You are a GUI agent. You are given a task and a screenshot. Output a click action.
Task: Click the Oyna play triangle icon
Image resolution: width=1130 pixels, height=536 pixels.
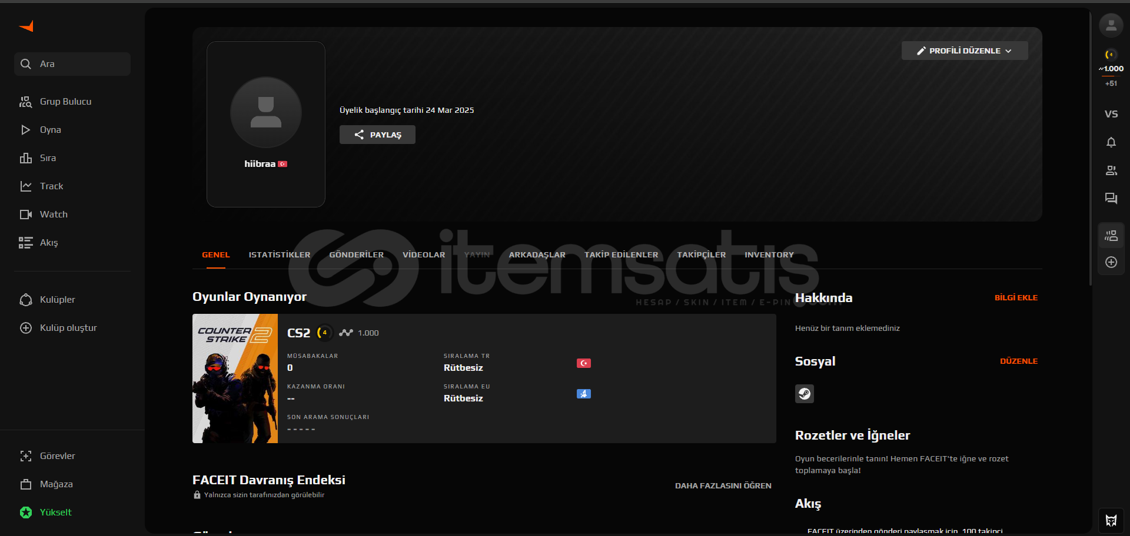pyautogui.click(x=25, y=130)
